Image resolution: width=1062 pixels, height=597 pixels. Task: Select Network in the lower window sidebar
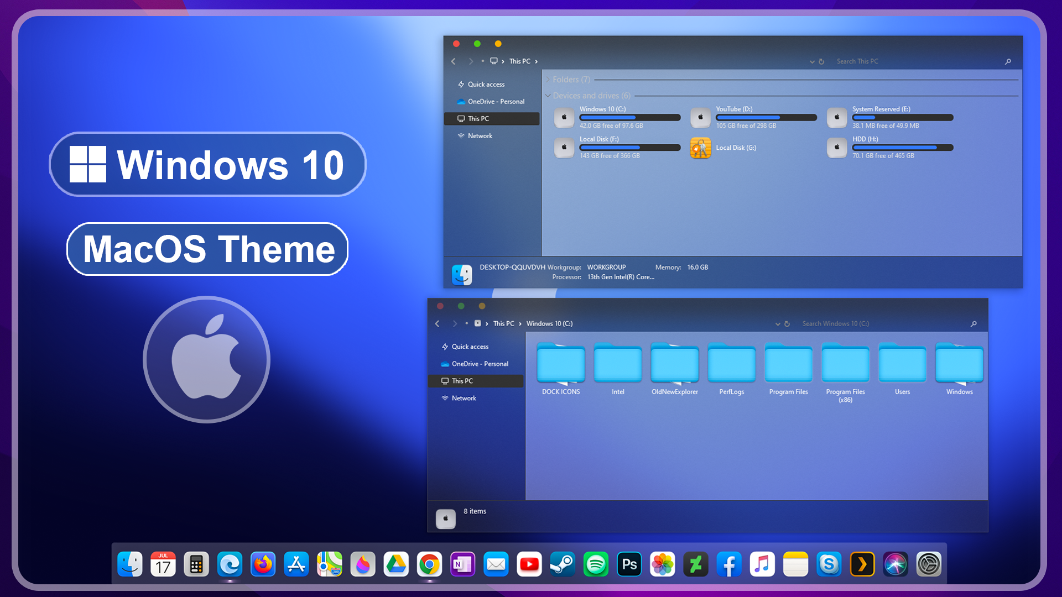(464, 398)
